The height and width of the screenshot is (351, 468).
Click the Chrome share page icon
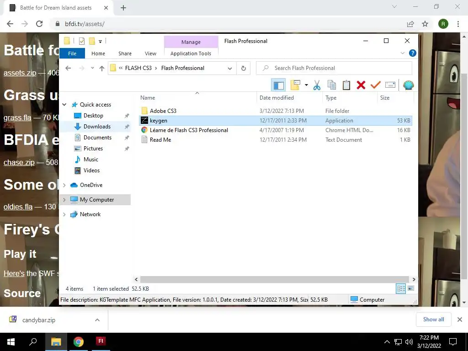pyautogui.click(x=410, y=24)
